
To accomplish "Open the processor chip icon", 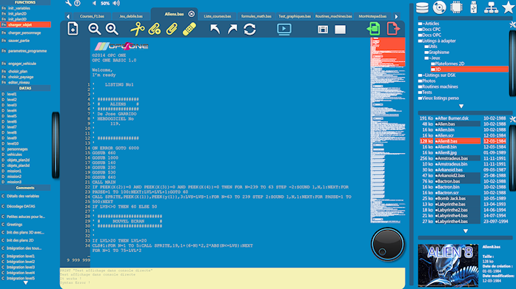I will 457,7.
